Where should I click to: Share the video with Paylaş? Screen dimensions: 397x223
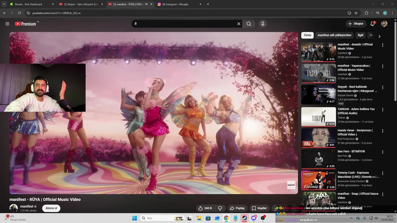[x=237, y=208]
